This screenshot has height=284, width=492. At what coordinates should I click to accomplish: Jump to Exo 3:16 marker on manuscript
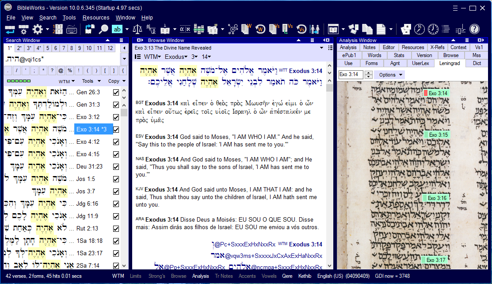[435, 198]
